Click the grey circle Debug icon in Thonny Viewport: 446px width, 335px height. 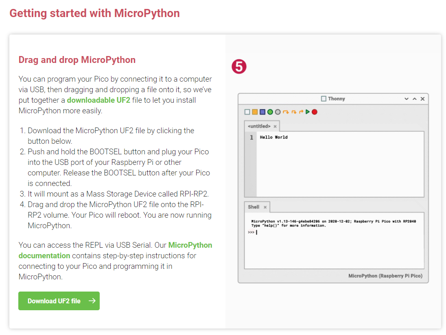pos(278,112)
